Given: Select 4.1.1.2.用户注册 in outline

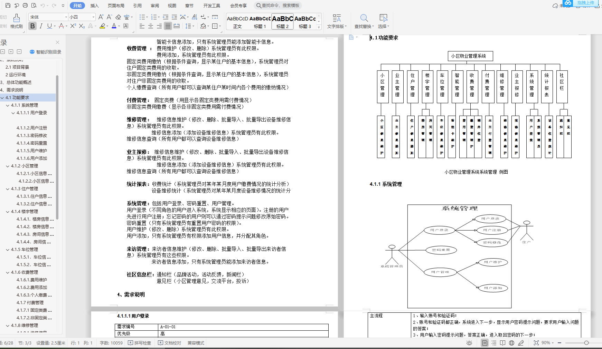Looking at the screenshot, I should (32, 128).
